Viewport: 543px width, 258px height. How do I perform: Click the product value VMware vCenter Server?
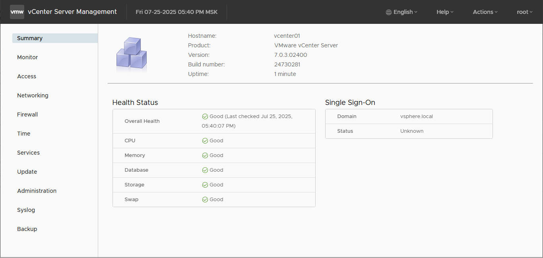coord(306,45)
